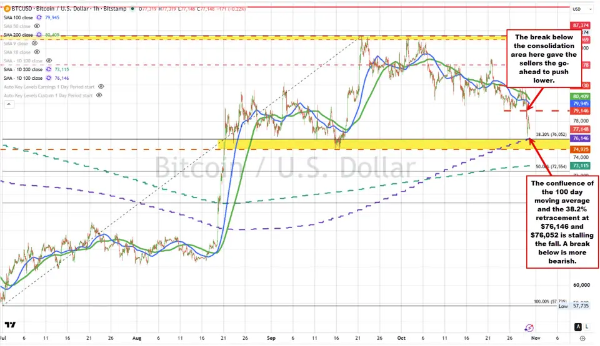
Task: Show the hidden SMA - 1D 100 close indicator
Action: (x=49, y=60)
